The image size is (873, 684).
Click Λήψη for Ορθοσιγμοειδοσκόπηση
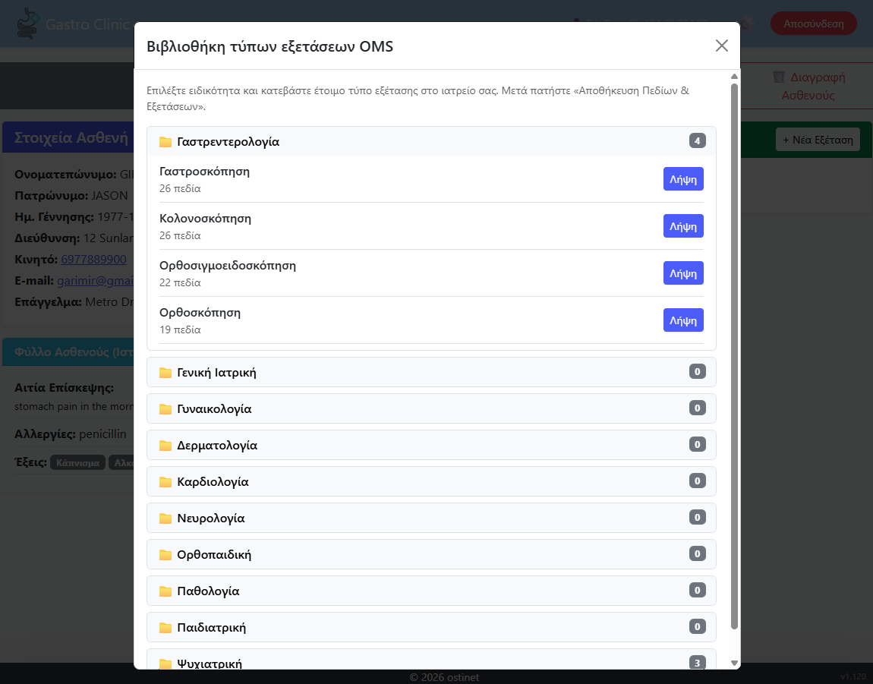tap(683, 273)
